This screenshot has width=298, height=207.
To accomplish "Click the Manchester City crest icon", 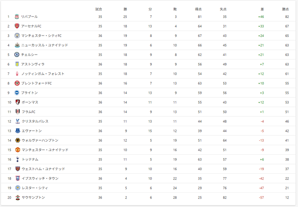I will (x=17, y=36).
